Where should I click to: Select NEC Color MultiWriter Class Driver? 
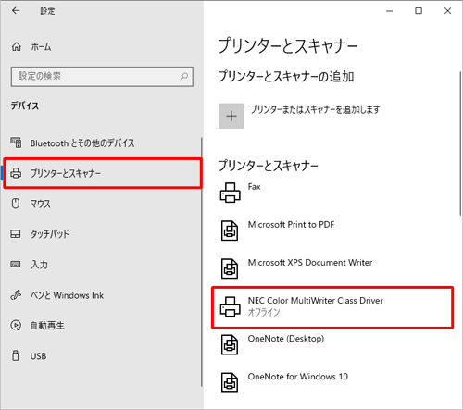(x=316, y=301)
